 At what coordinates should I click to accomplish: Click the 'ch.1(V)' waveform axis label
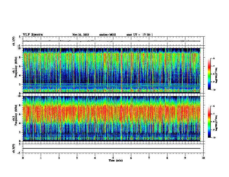click(14, 41)
